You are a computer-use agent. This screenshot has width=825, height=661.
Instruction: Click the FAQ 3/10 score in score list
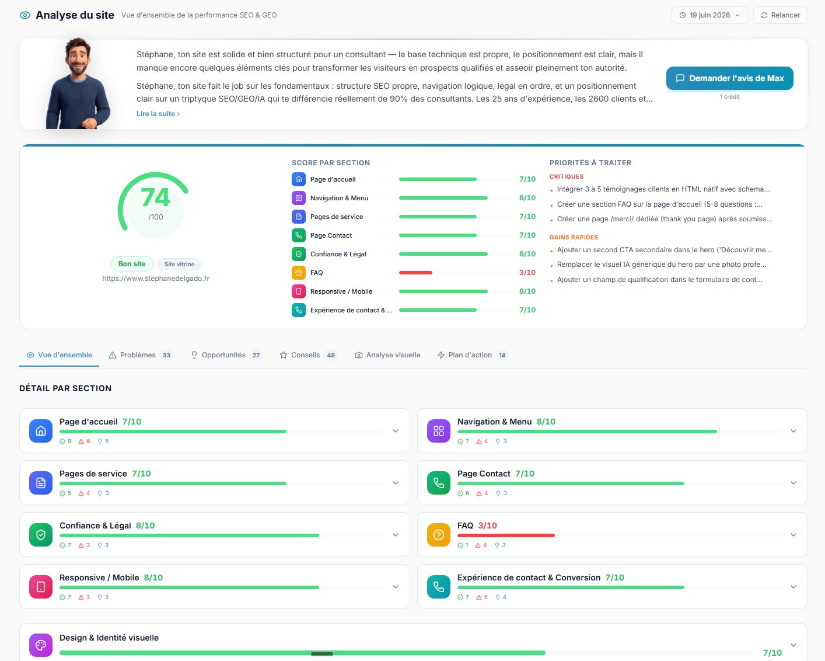pyautogui.click(x=527, y=273)
